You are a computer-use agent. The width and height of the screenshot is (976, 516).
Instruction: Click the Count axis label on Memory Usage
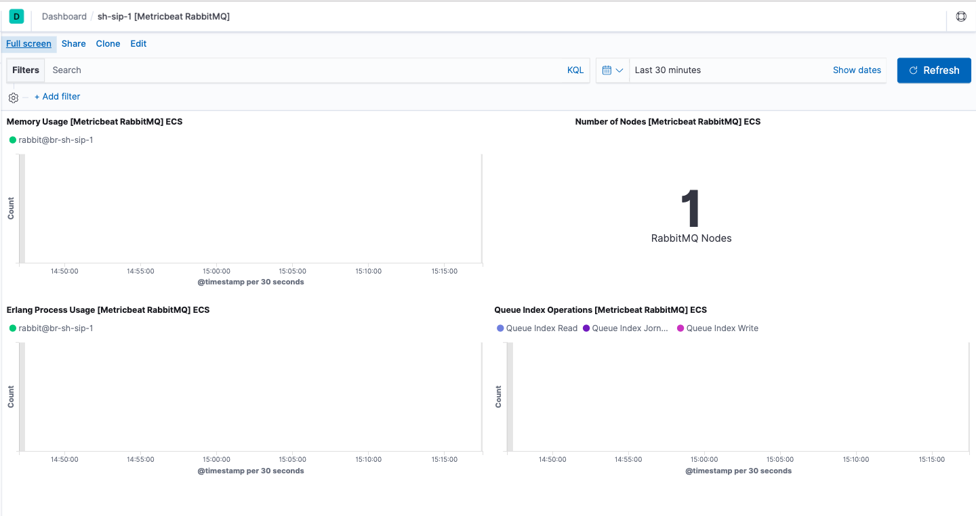[x=11, y=209]
